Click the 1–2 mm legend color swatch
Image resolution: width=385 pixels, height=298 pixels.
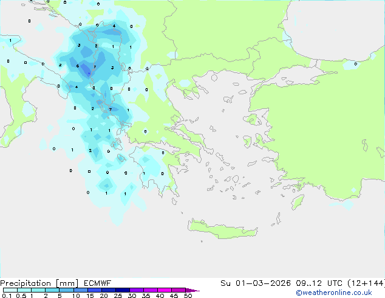click(x=38, y=290)
